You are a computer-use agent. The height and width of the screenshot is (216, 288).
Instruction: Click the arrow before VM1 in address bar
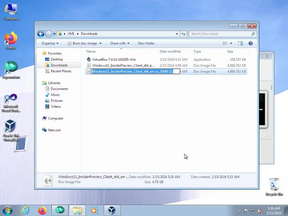tap(65, 34)
